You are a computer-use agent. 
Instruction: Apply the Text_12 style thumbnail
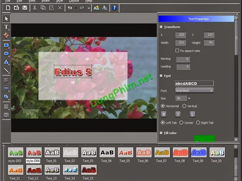tap(34, 170)
